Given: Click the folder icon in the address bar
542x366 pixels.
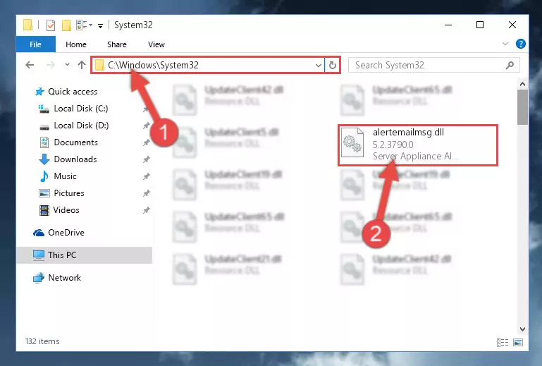Looking at the screenshot, I should click(x=99, y=65).
